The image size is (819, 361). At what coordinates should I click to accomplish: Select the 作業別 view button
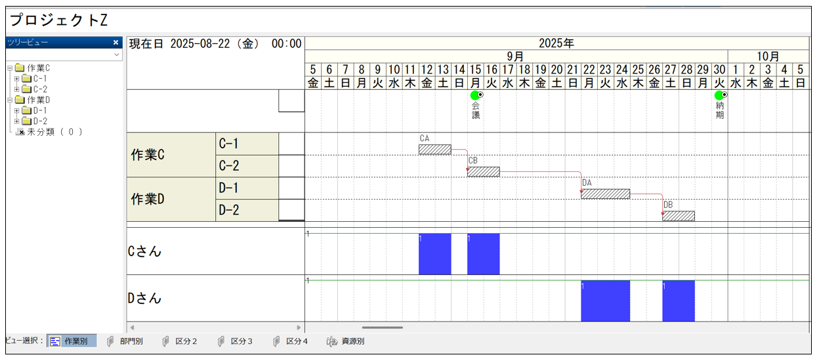pos(72,341)
